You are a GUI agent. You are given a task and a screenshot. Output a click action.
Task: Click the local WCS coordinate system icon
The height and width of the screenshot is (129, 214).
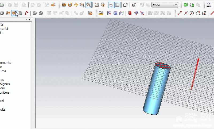point(209,5)
